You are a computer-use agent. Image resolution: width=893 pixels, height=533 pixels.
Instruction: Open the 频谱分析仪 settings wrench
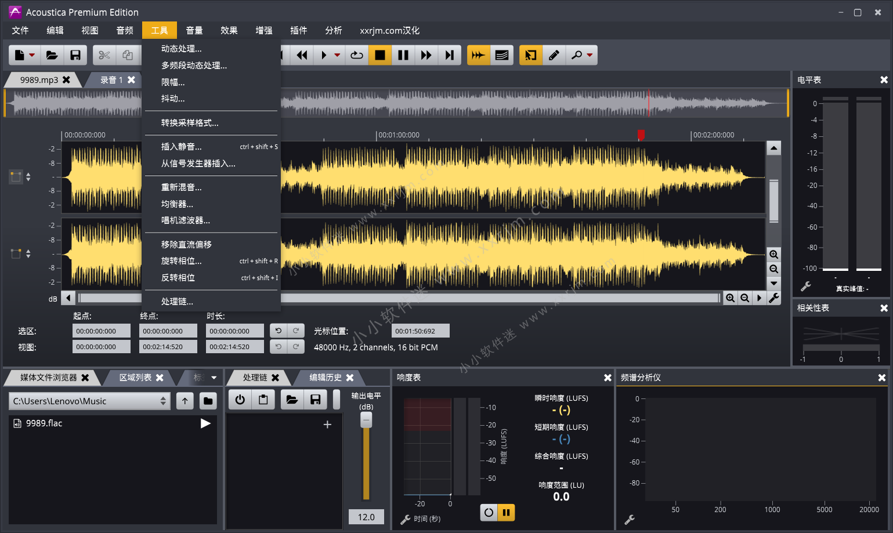point(630,520)
